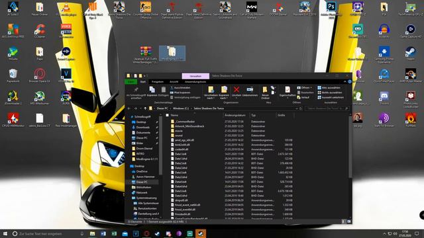
Task: Click Auswahl umkehren in the ribbon
Action: [x=331, y=97]
